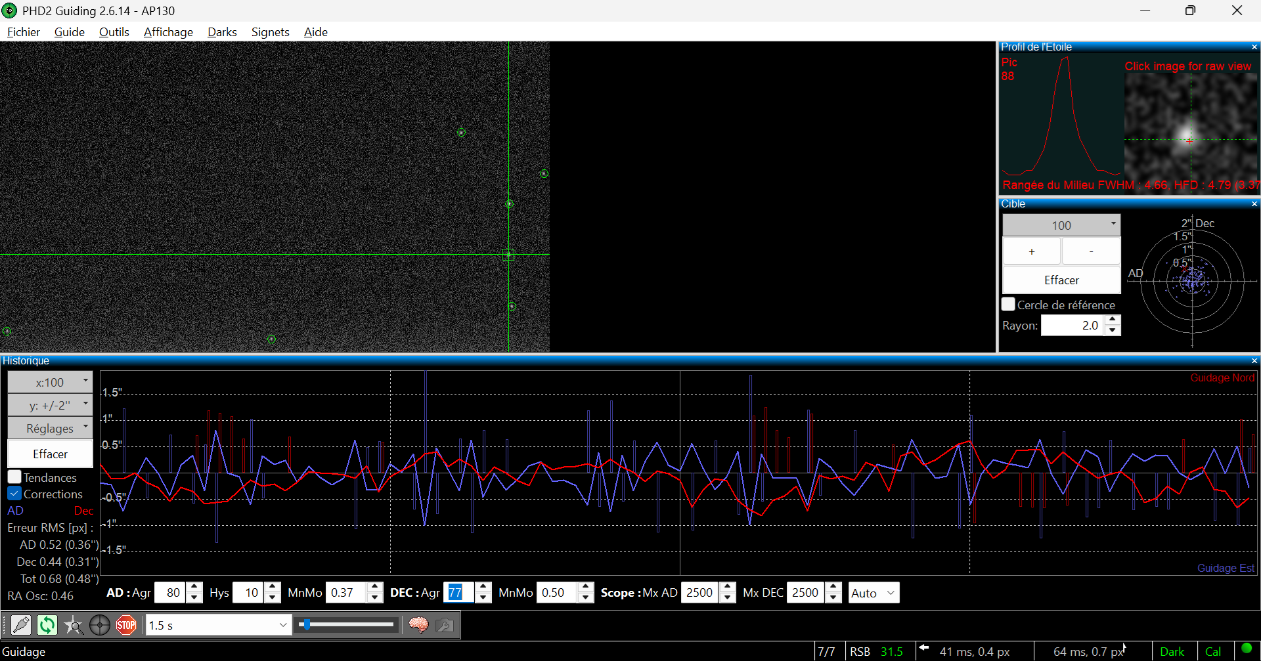Increase DEC MnMo 0.50 with up arrow
The image size is (1261, 667).
pyautogui.click(x=586, y=588)
